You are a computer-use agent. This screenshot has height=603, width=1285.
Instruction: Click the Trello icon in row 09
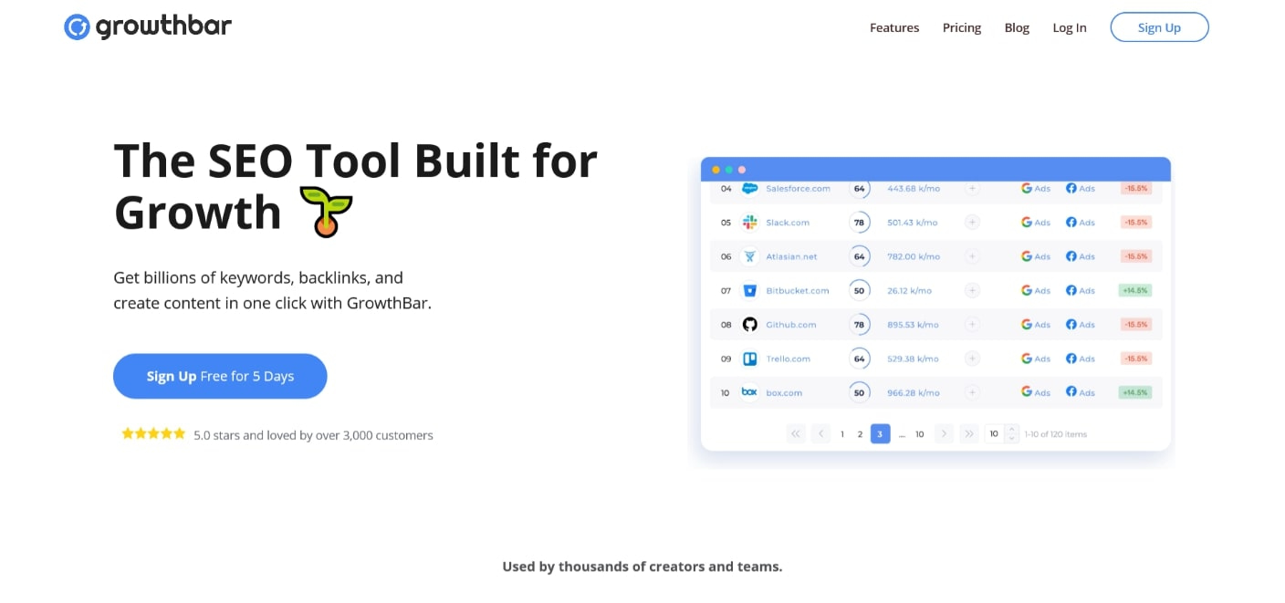(x=749, y=359)
